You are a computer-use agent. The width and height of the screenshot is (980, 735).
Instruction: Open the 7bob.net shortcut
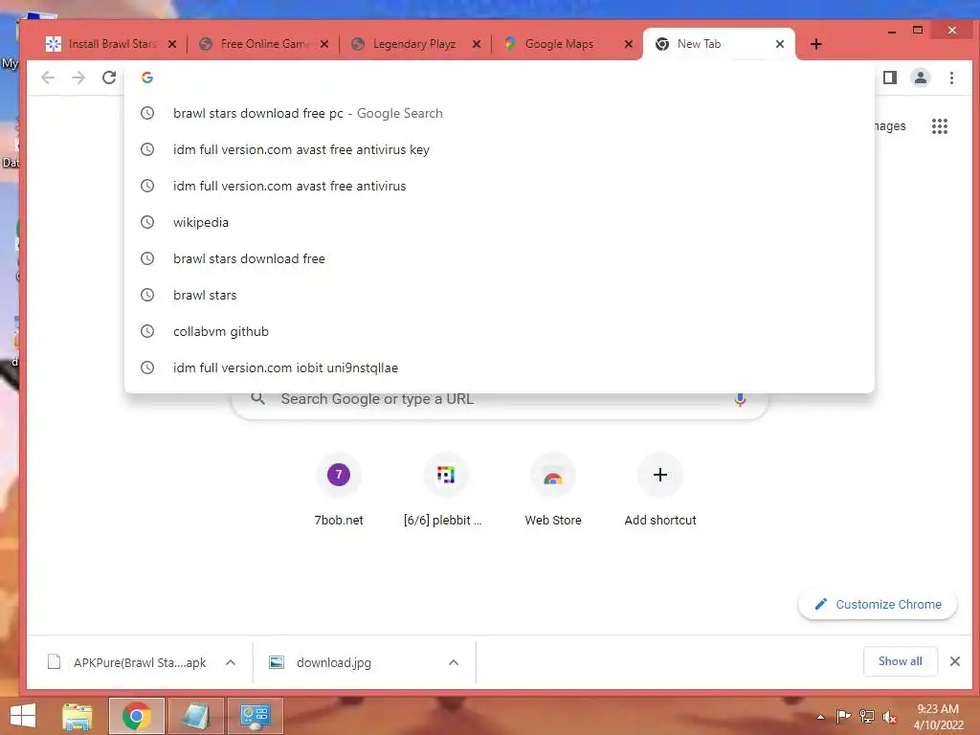pos(339,491)
